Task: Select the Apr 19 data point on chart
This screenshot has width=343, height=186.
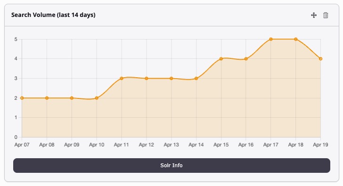Action: pos(320,59)
